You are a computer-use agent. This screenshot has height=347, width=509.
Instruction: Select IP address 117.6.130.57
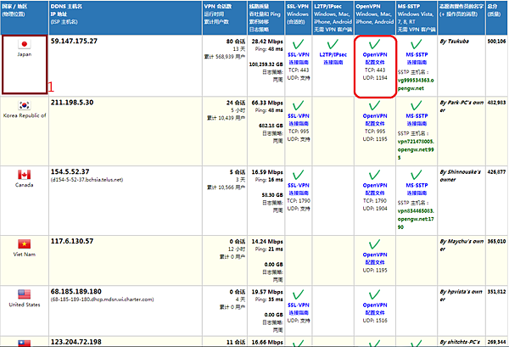72,241
